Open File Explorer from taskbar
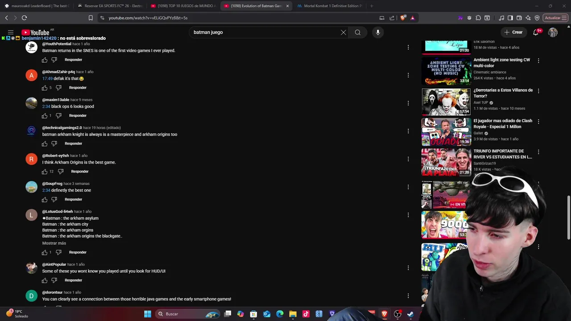The height and width of the screenshot is (321, 571). pos(293,314)
